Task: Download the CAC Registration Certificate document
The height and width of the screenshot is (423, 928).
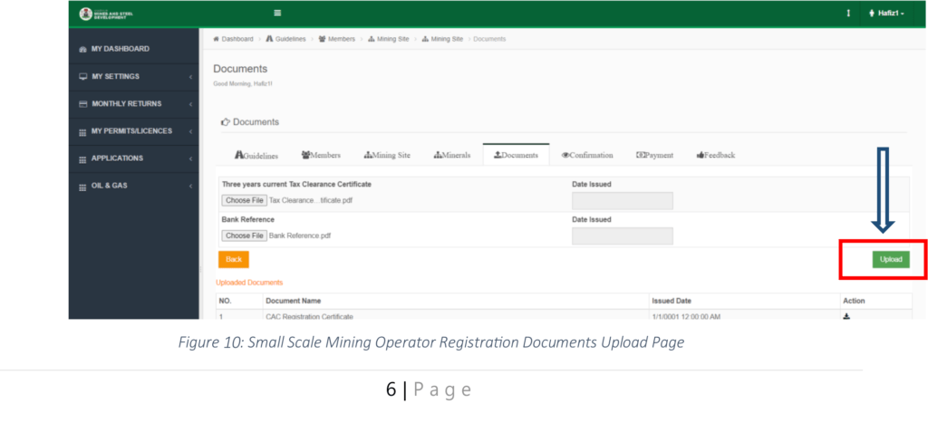Action: [x=846, y=316]
